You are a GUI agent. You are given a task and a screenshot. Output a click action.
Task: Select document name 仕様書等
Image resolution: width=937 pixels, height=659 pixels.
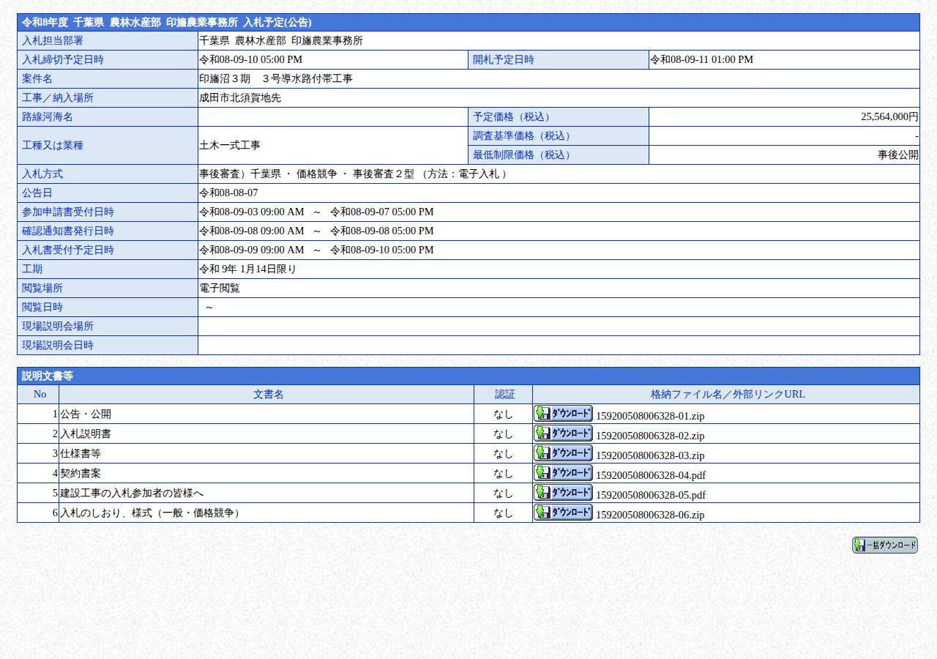[81, 454]
